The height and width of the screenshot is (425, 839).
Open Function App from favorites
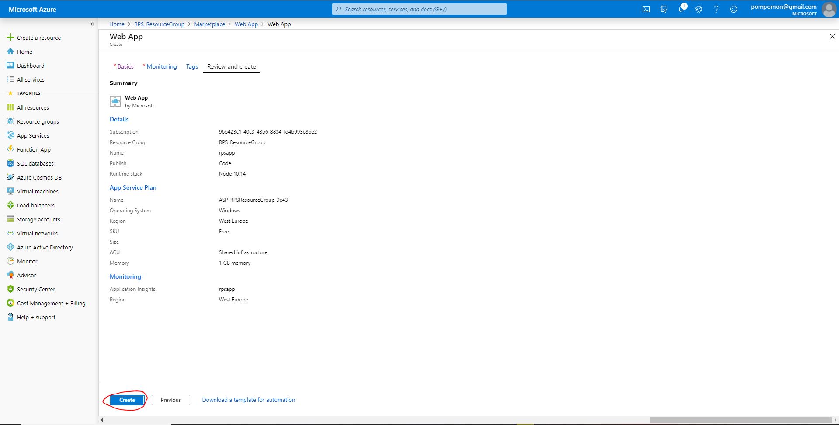pyautogui.click(x=34, y=149)
